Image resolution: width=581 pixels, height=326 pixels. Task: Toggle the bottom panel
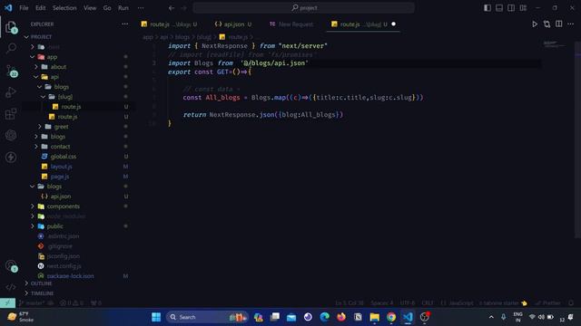pos(499,8)
